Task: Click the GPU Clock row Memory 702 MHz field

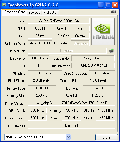Action: point(72,110)
